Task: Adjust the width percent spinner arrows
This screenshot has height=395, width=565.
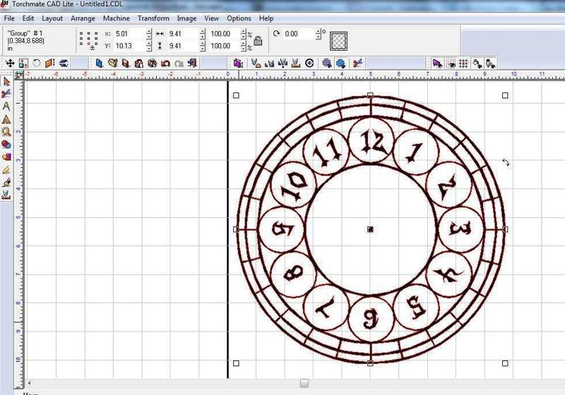Action: 243,34
